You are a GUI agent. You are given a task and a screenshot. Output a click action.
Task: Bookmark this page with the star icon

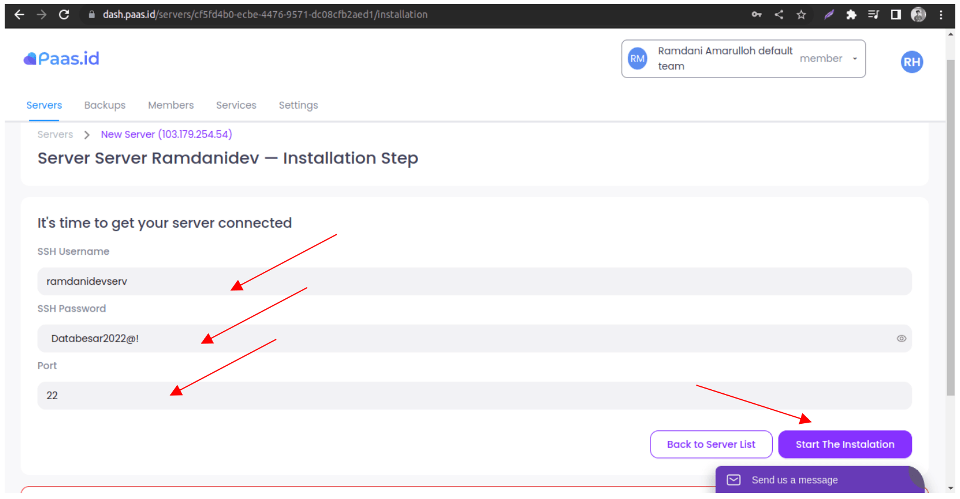pyautogui.click(x=801, y=15)
